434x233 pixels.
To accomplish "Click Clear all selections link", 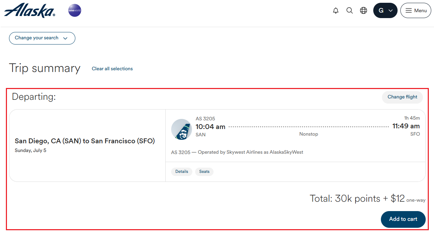I will pyautogui.click(x=112, y=69).
